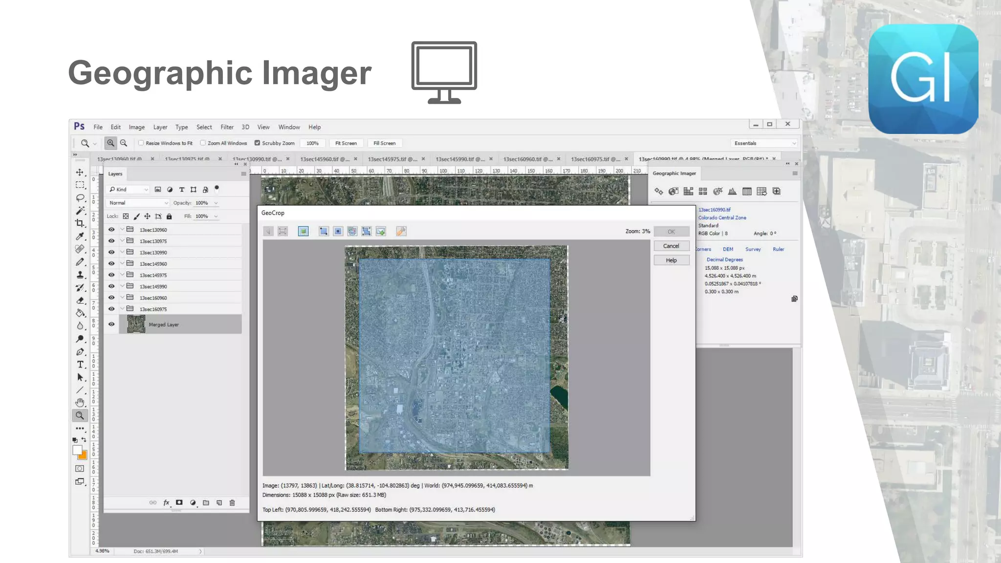Select the Paint Bucket tool
The height and width of the screenshot is (563, 1001).
coord(80,313)
